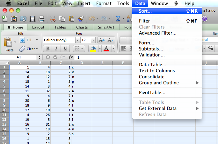
Task: Open the AutoSum dropdown arrow
Action: 123,18
